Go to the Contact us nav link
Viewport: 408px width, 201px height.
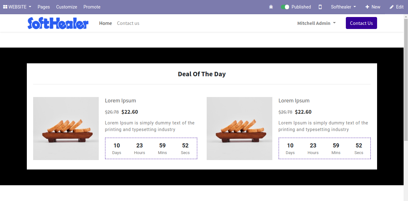[x=128, y=23]
